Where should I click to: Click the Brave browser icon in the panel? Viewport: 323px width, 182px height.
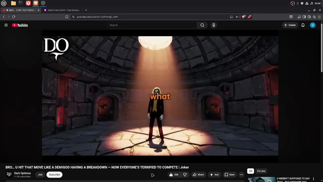(36, 3)
